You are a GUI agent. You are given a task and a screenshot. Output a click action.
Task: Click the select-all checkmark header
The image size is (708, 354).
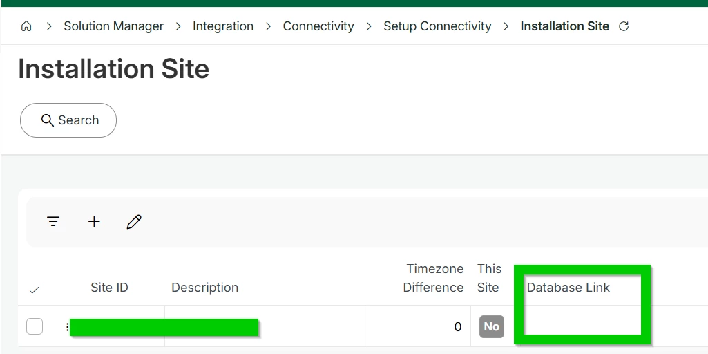pyautogui.click(x=35, y=290)
